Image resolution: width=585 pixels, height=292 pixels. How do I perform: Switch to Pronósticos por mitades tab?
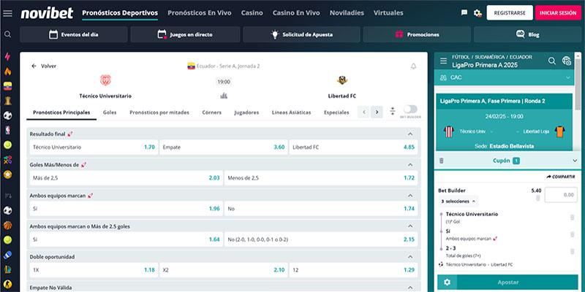(159, 112)
